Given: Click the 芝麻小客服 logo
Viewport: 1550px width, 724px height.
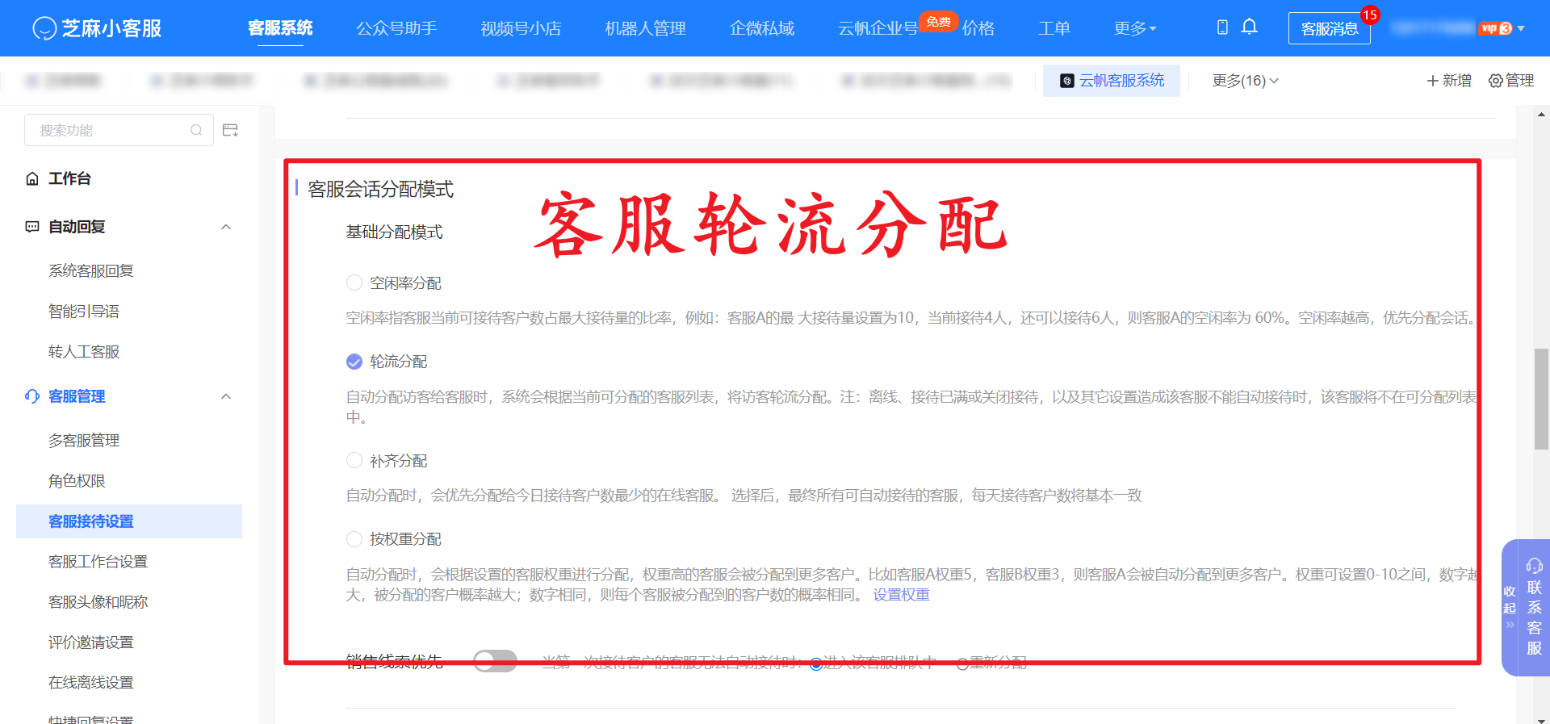Looking at the screenshot, I should (x=97, y=28).
